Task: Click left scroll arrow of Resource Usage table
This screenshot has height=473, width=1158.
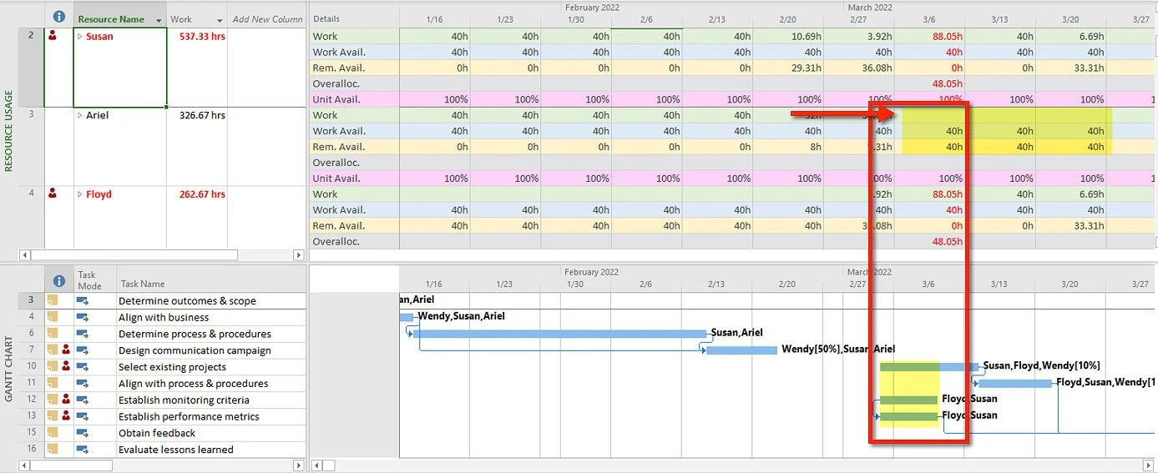Action: coord(23,255)
